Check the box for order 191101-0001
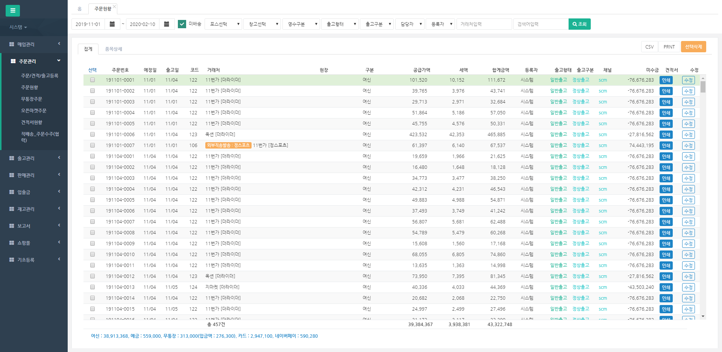This screenshot has width=722, height=352. (93, 80)
